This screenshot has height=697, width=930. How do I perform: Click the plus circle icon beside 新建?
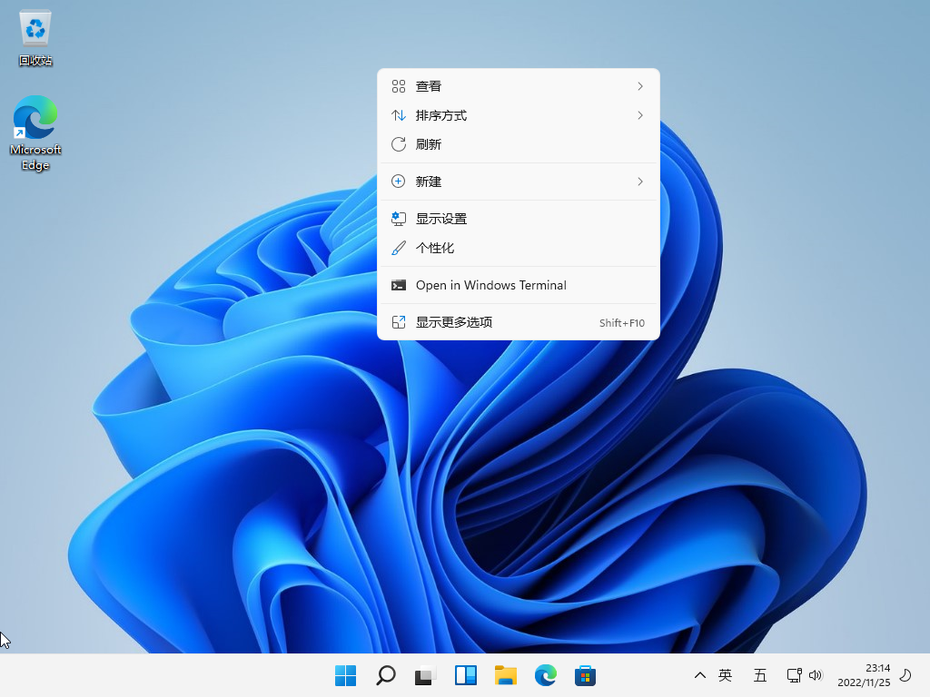point(399,182)
